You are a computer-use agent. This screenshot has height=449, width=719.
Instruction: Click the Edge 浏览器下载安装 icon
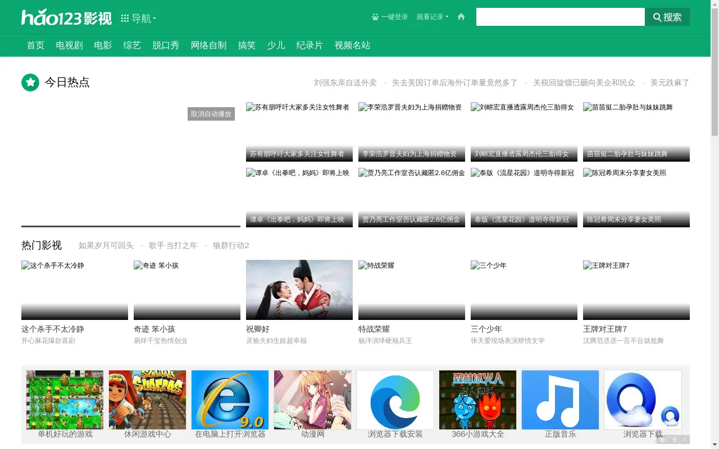[x=395, y=400]
